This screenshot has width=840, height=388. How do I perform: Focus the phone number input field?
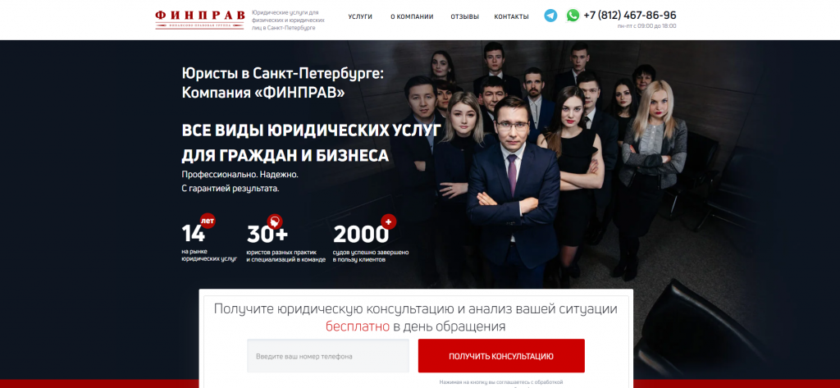click(328, 356)
